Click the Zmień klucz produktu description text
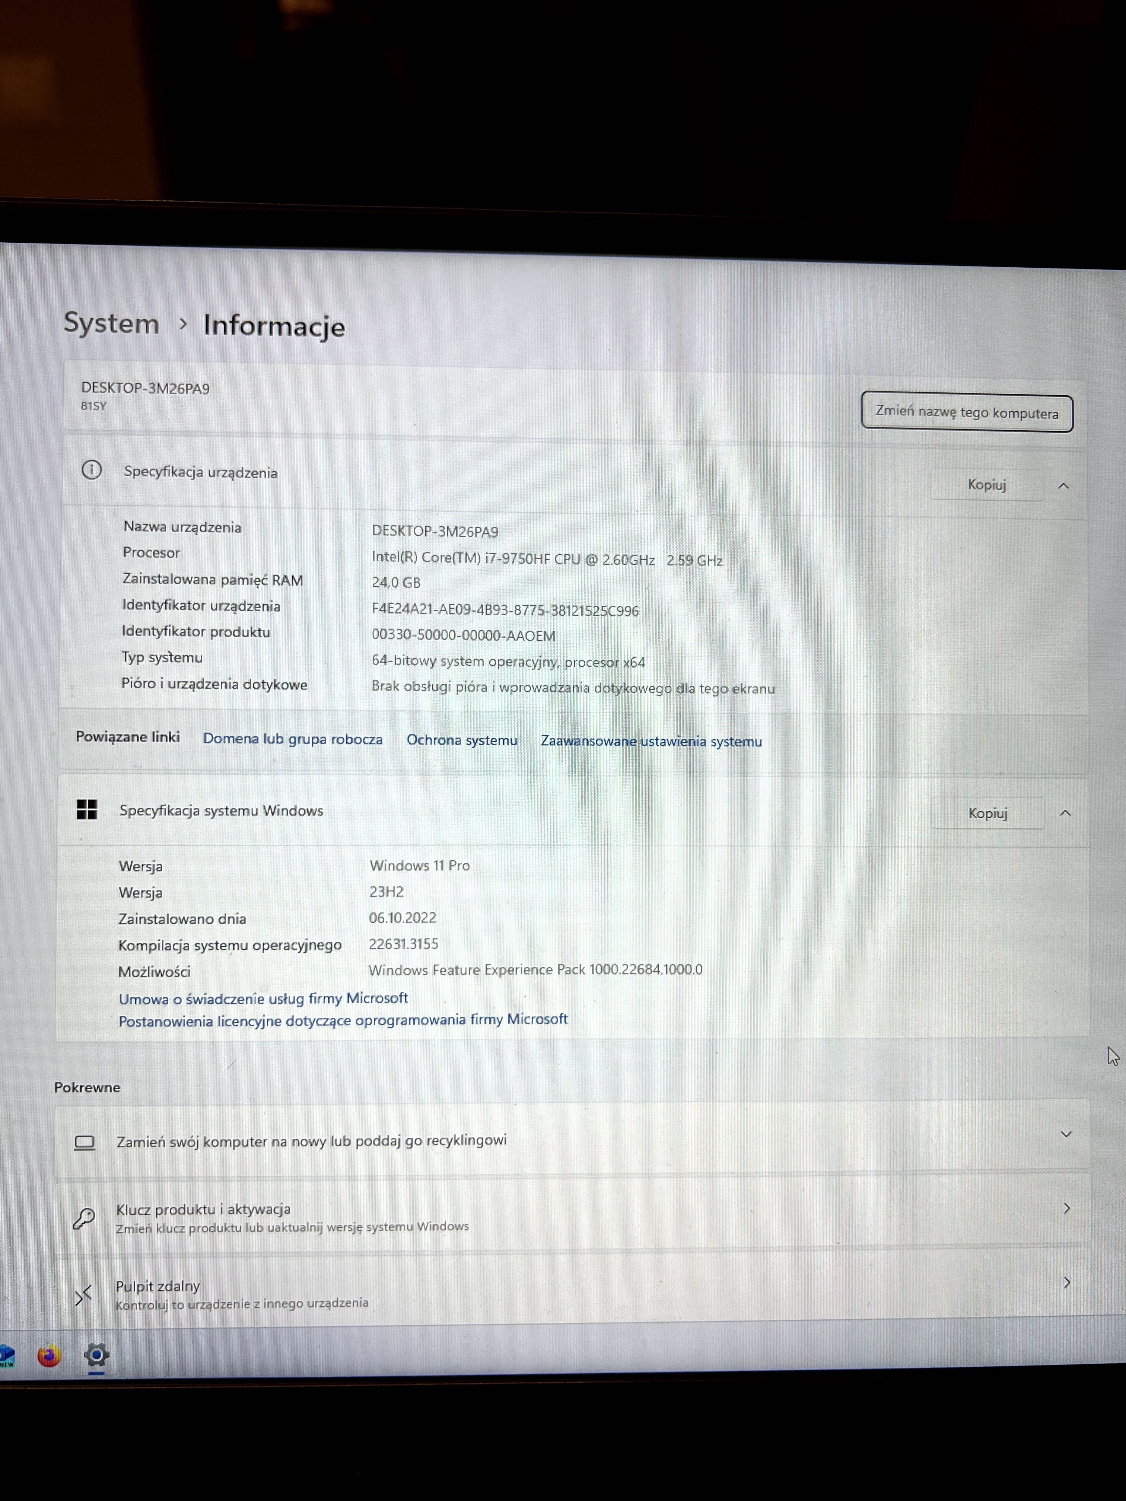Screen dimensions: 1126x1501 click(x=292, y=1227)
